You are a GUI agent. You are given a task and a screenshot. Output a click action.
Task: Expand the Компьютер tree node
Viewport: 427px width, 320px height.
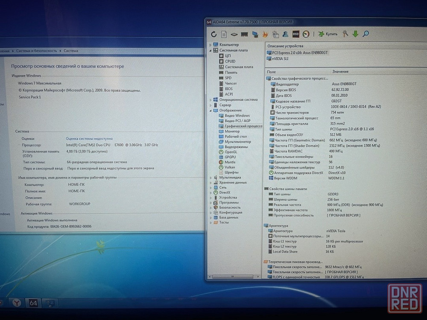(211, 45)
